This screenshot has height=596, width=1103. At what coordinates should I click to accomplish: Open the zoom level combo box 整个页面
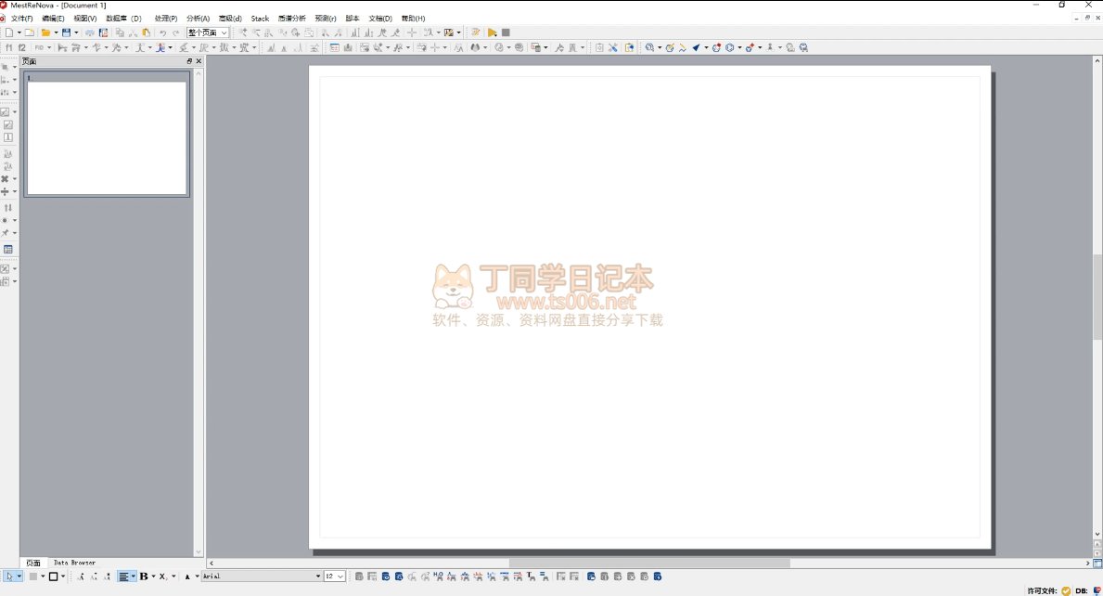(208, 32)
